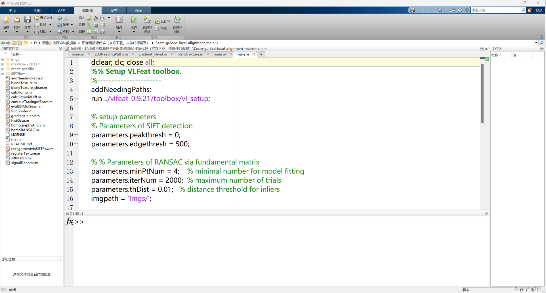Click the 新建 (New) plus icon
Image resolution: width=546 pixels, height=293 pixels.
tap(6, 20)
